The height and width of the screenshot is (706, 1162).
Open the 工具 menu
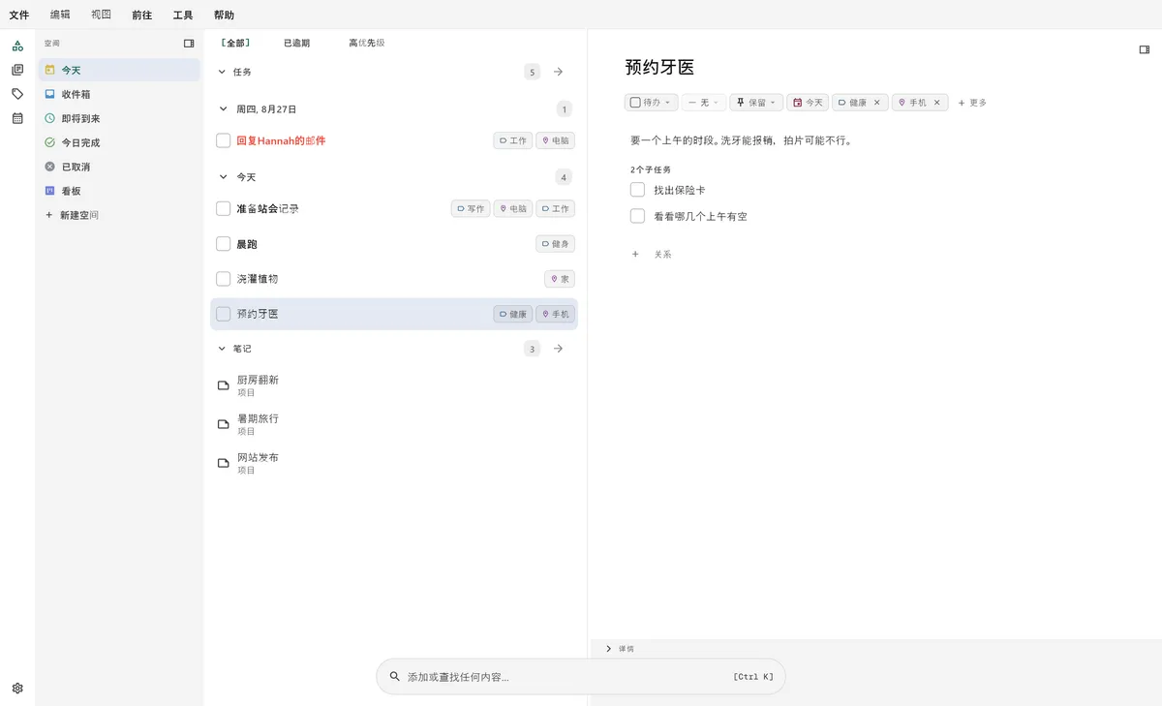(x=183, y=15)
